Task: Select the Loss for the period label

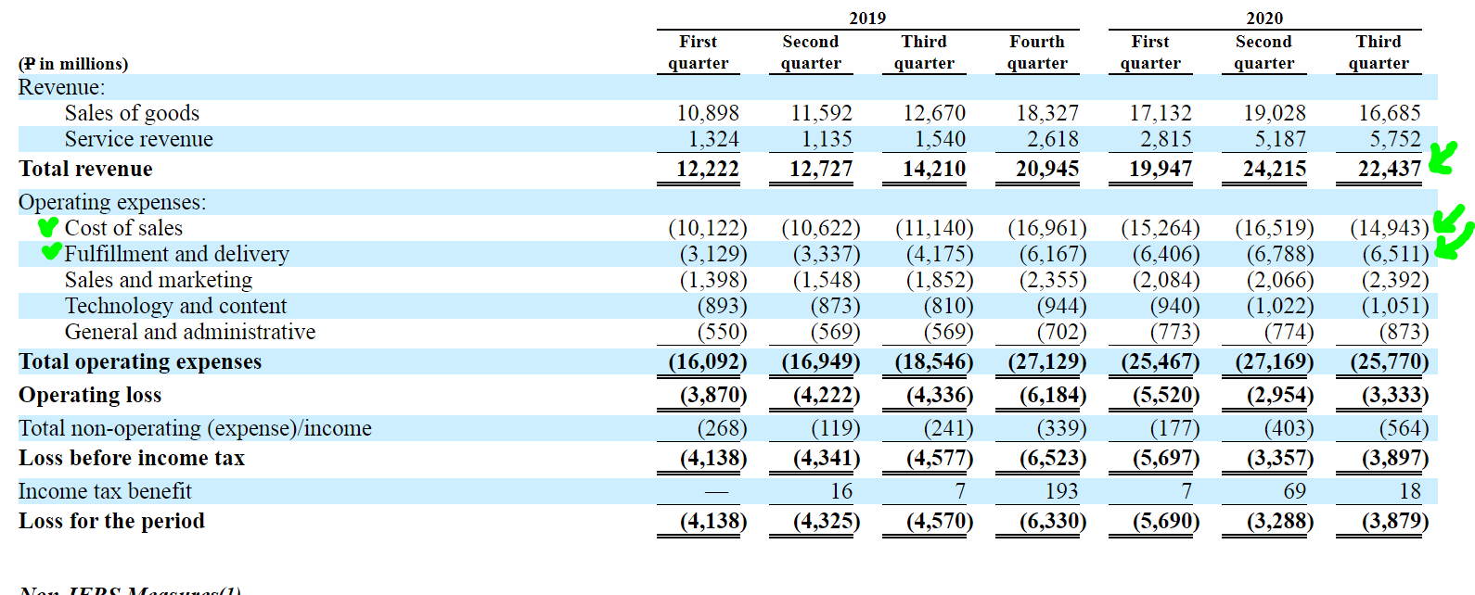Action: pos(111,521)
